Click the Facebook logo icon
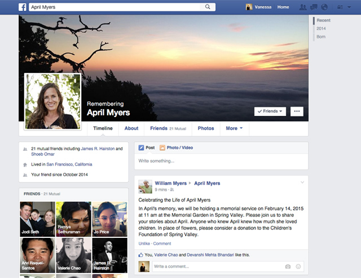 tap(23, 7)
